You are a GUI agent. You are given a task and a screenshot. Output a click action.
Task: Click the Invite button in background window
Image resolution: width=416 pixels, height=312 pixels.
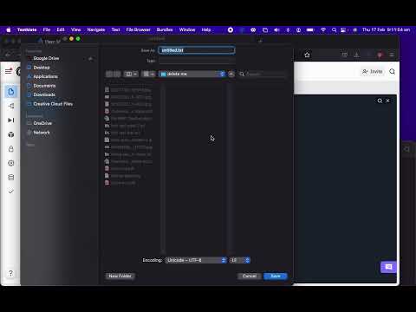pos(373,71)
